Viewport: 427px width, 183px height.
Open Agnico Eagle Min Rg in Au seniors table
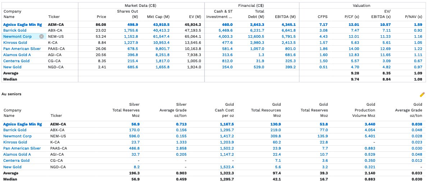click(23, 124)
